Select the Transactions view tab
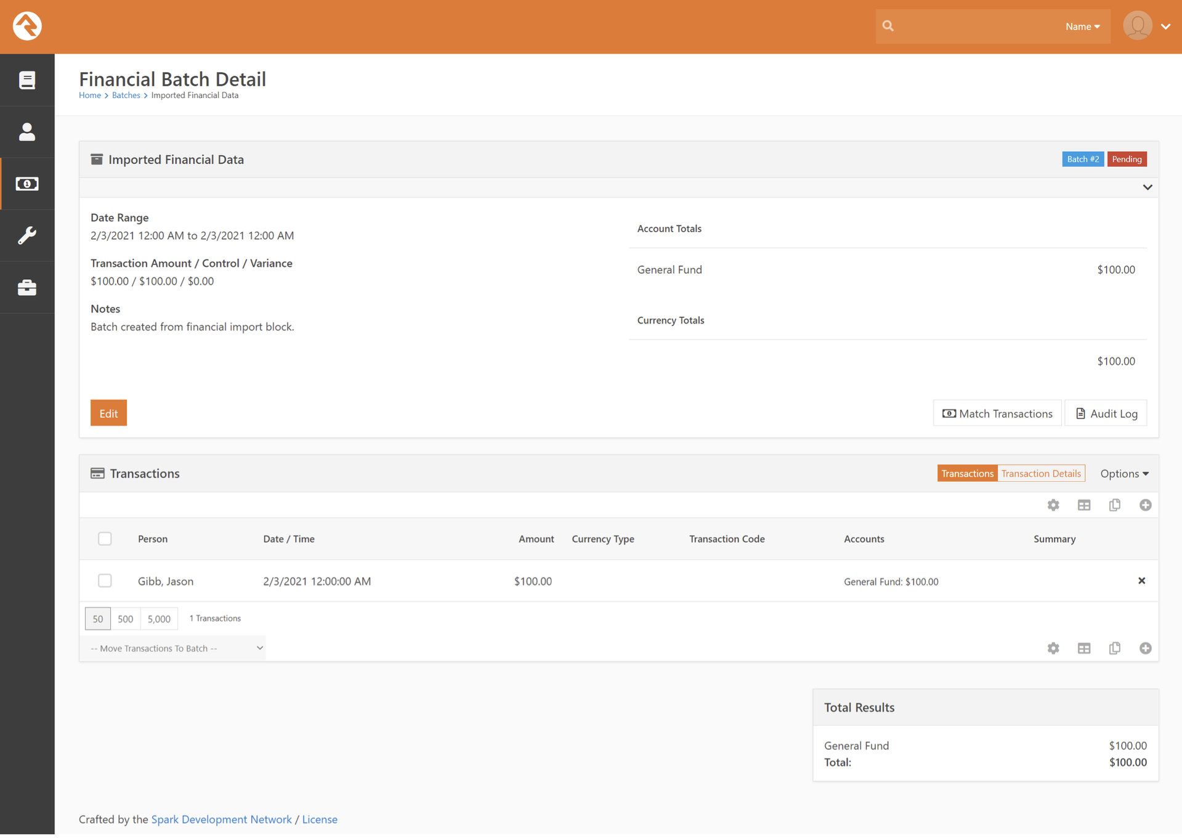The width and height of the screenshot is (1182, 838). (967, 474)
